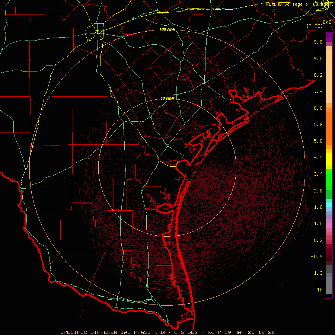Viewport: 335px width, 335px height.
Task: Click the Specific Differential Phase caption text
Action: coord(167,332)
